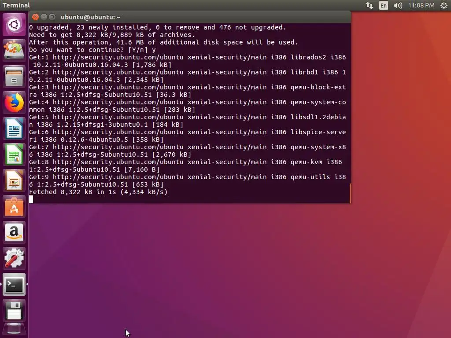
Task: Open the Amazon launcher icon
Action: 14,232
